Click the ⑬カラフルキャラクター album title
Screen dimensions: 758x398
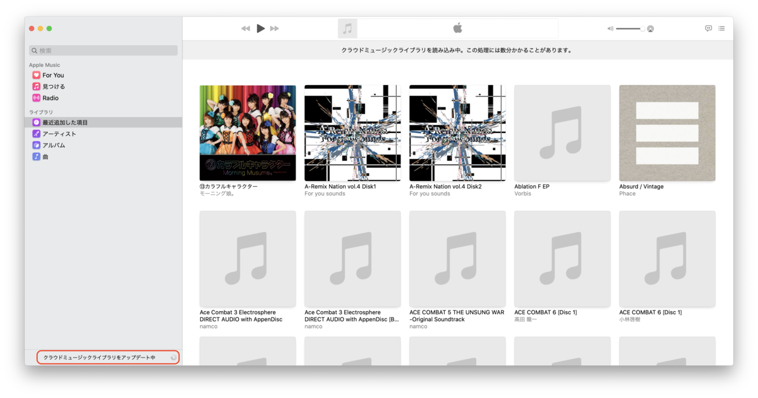click(x=229, y=187)
